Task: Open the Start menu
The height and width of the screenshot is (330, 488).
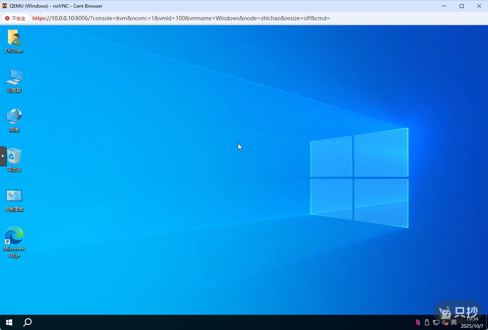Action: (8, 322)
